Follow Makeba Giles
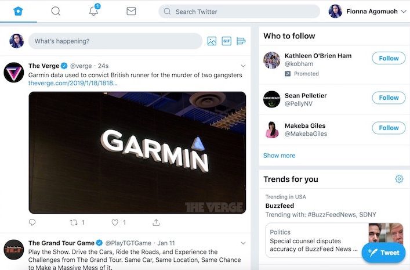This screenshot has width=410, height=270. (x=389, y=128)
